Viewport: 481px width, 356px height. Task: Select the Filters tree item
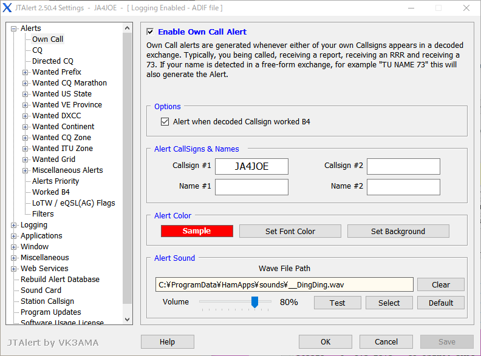pos(43,214)
